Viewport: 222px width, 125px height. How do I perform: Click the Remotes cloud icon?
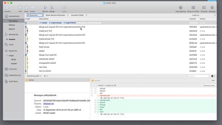click(x=6, y=51)
